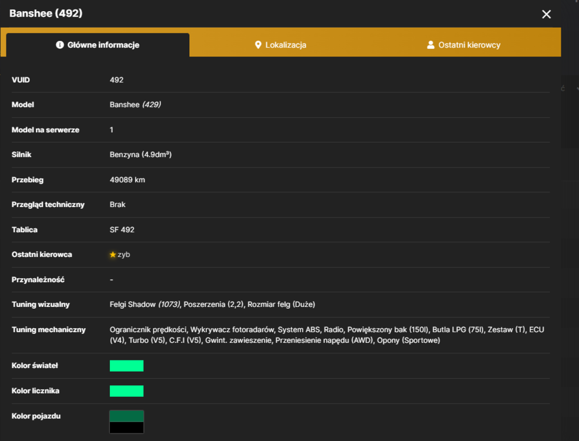Open the Lokalizacja tab
Image resolution: width=579 pixels, height=441 pixels.
click(x=280, y=45)
